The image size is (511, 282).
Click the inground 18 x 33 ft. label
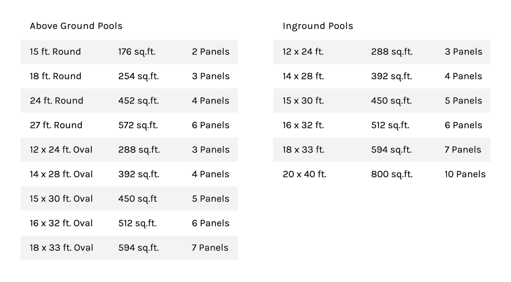point(303,150)
